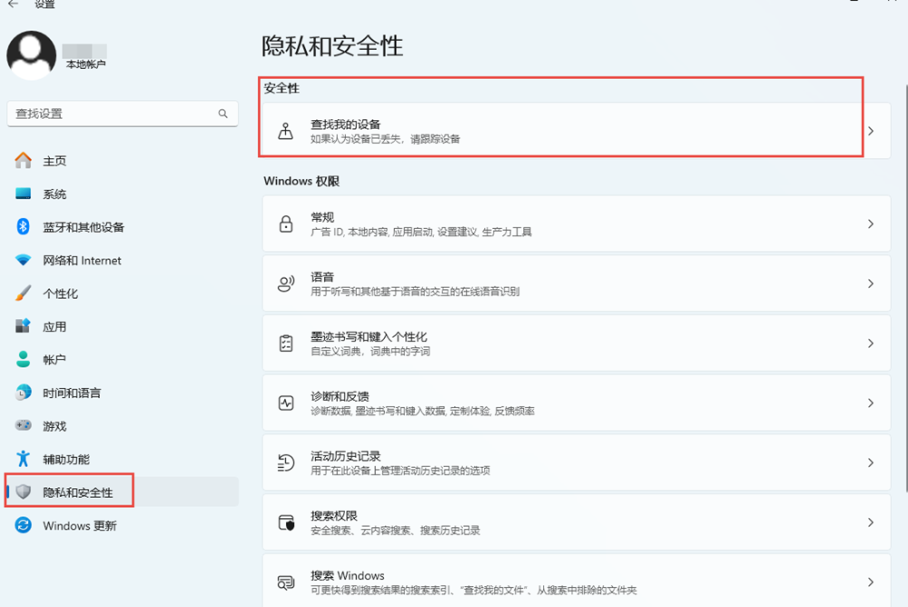
Task: Open 游戏 label in sidebar
Action: click(x=54, y=426)
